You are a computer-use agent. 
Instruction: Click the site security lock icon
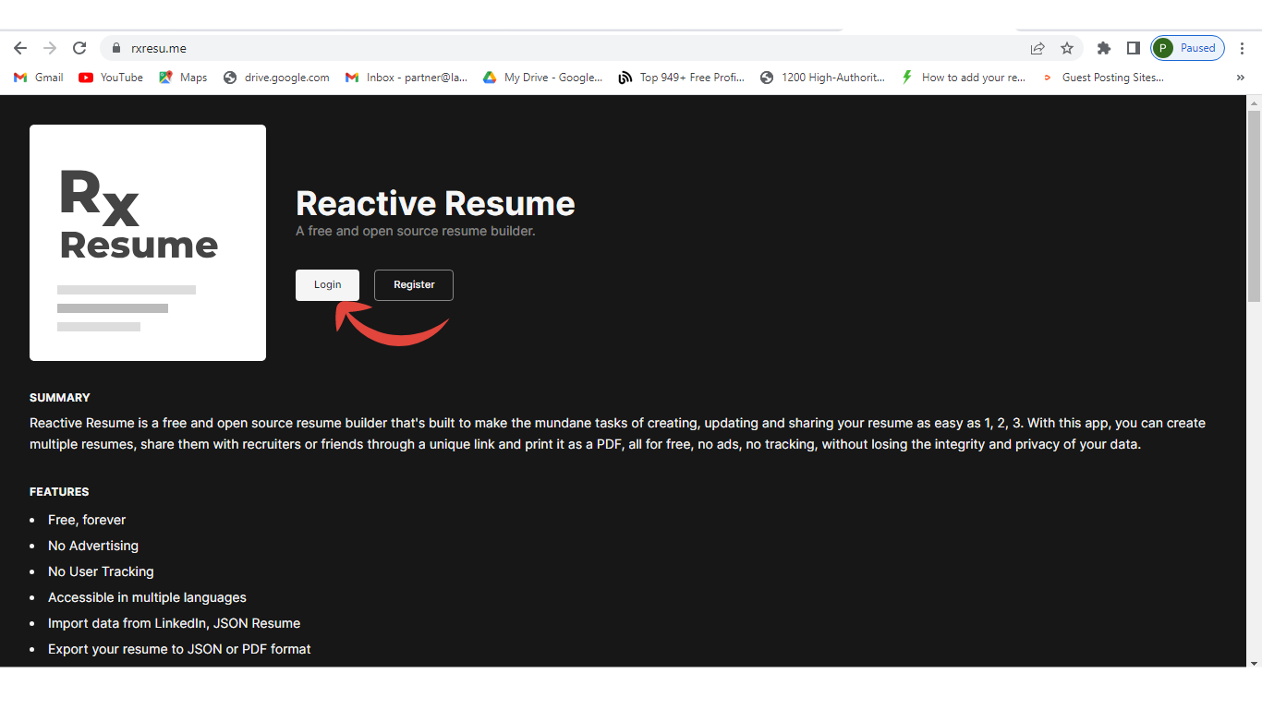[116, 47]
